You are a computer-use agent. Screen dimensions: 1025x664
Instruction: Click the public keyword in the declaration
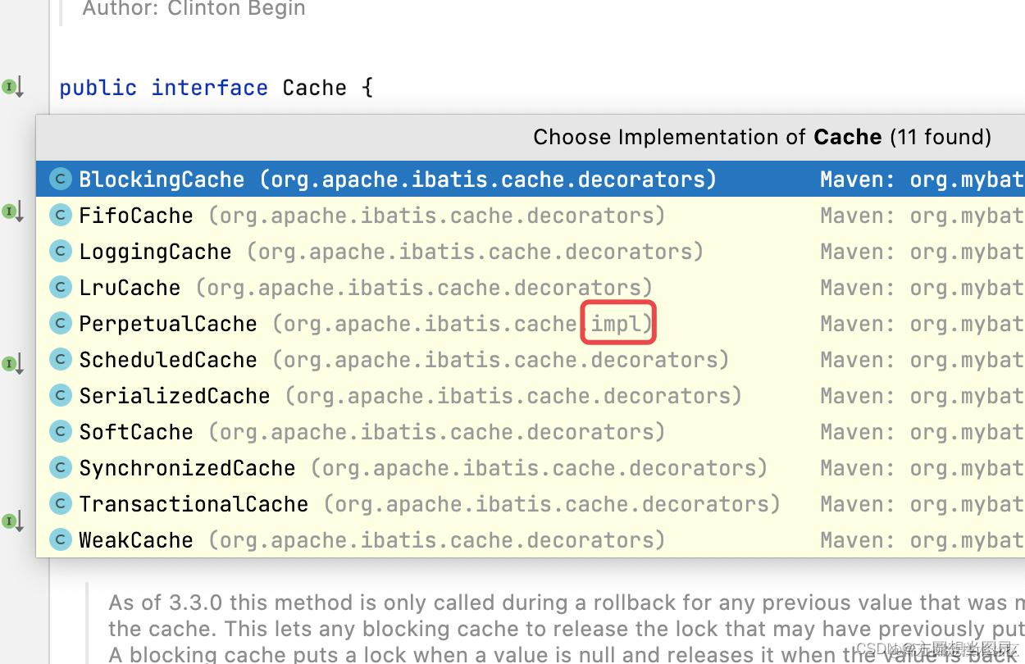click(x=98, y=88)
